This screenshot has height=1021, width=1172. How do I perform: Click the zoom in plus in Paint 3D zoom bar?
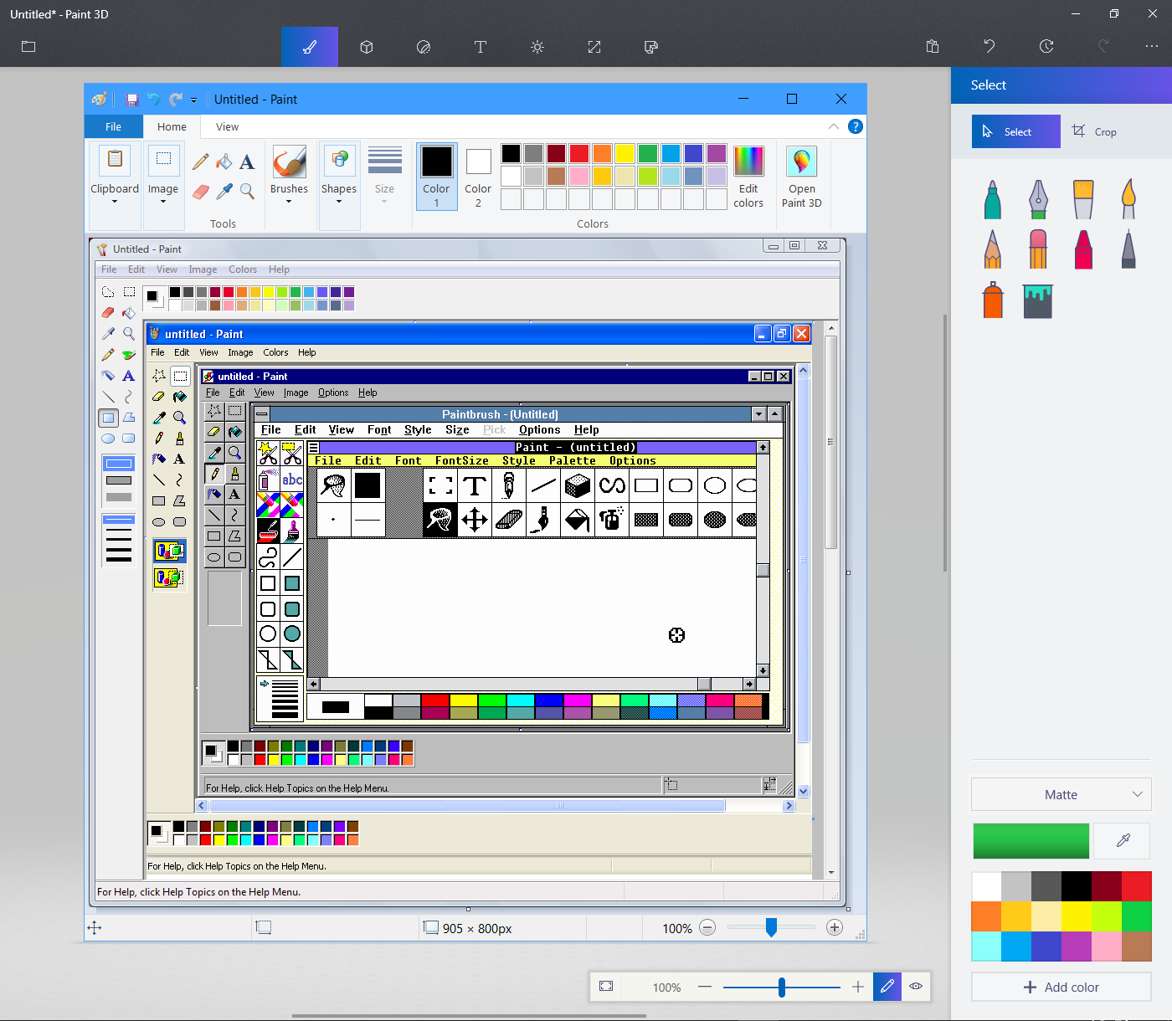(x=858, y=987)
